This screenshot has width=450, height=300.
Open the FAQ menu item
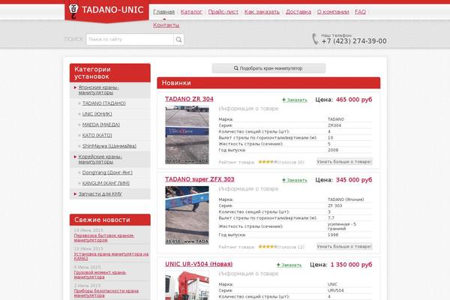pos(360,12)
